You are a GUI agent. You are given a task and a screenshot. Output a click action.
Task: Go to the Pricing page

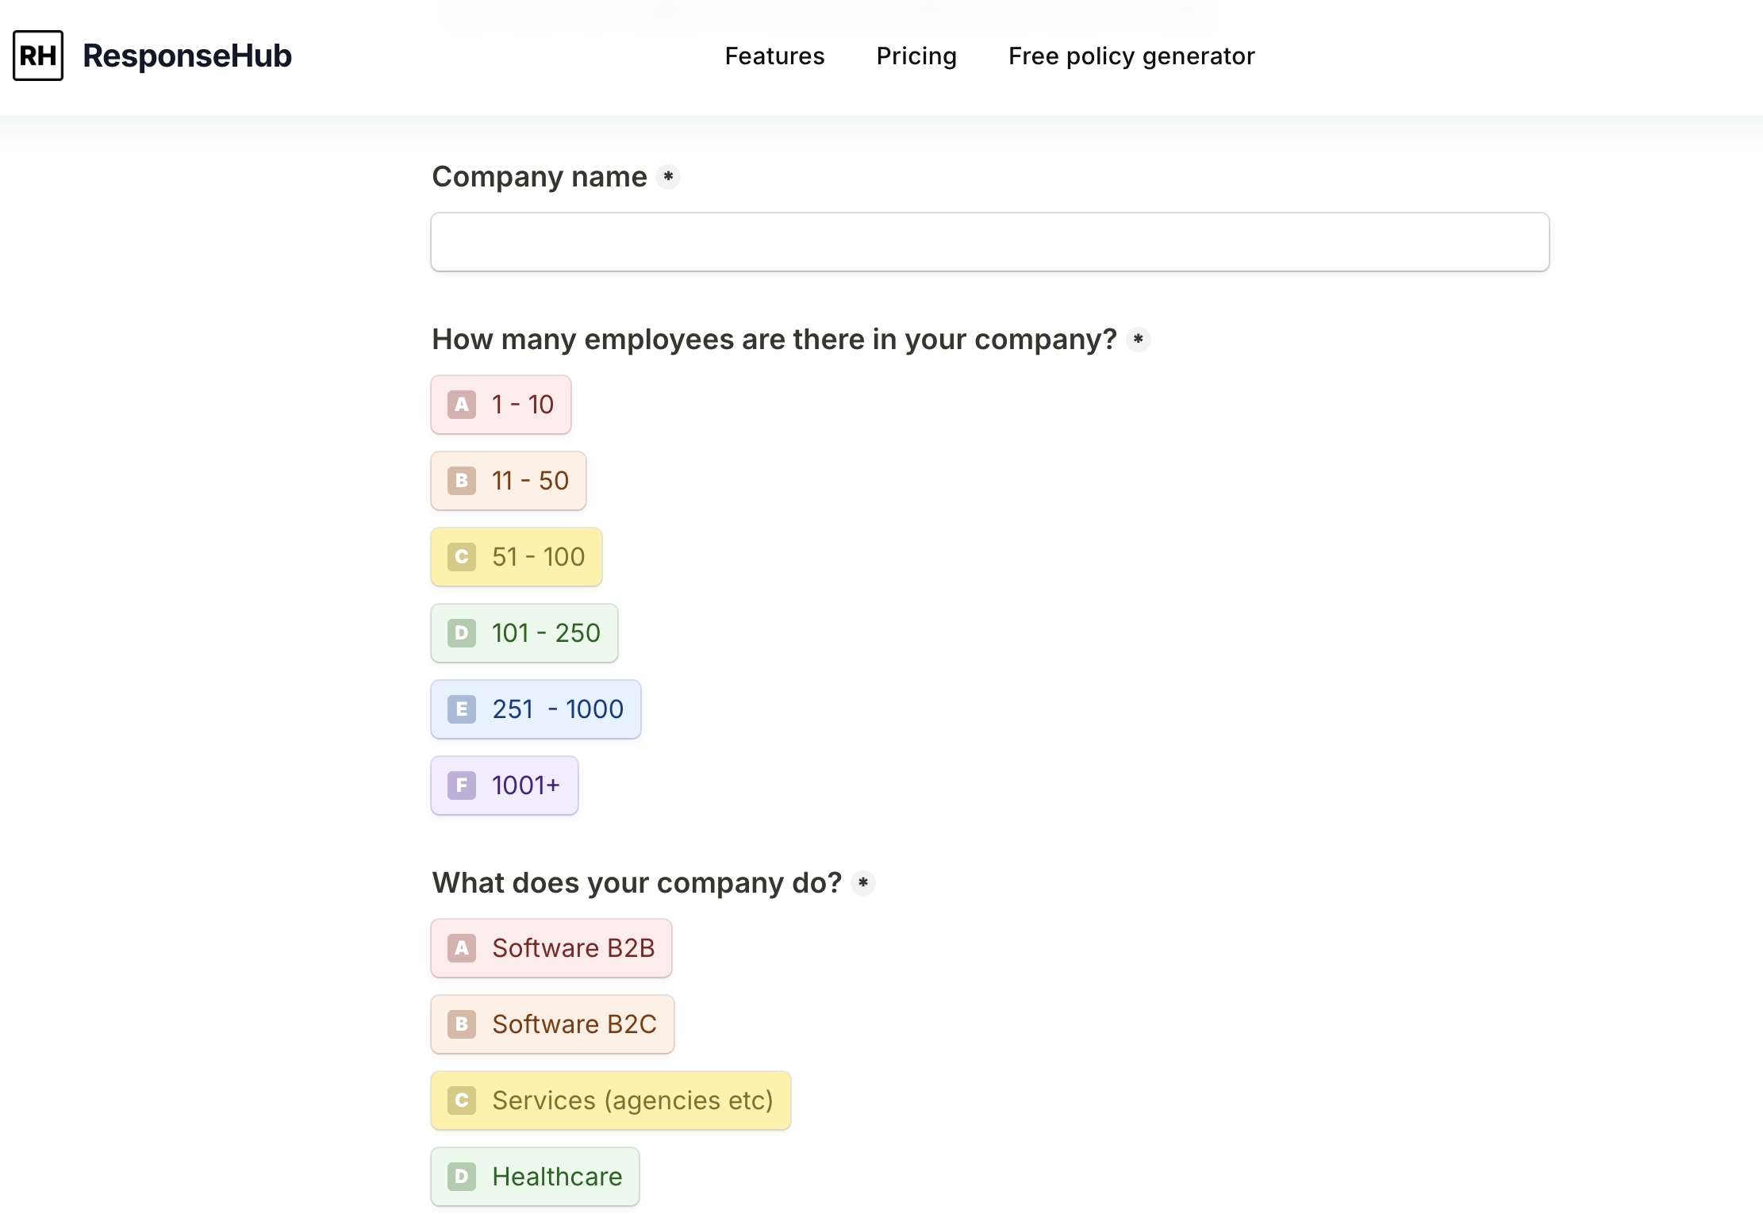tap(916, 56)
